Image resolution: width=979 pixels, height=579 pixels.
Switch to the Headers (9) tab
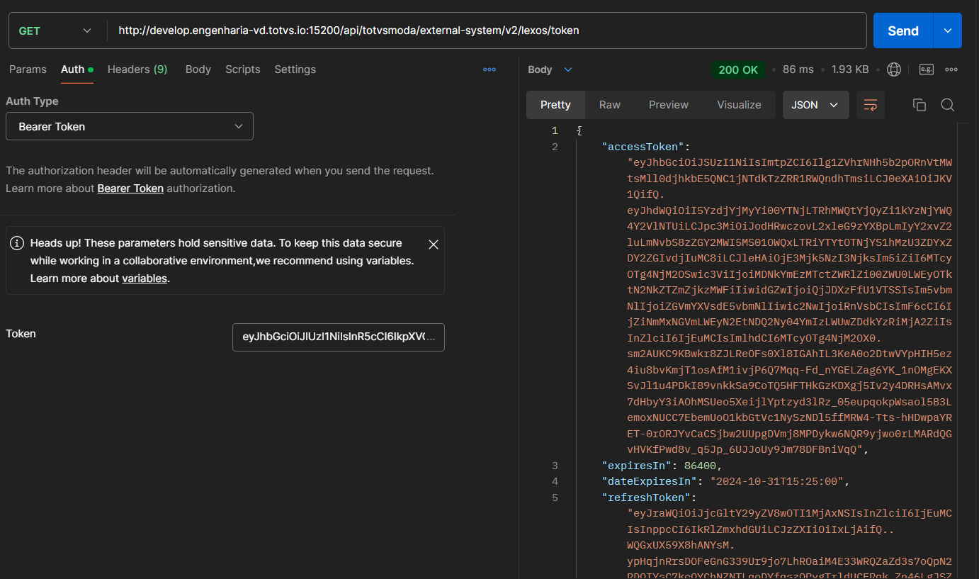(137, 69)
